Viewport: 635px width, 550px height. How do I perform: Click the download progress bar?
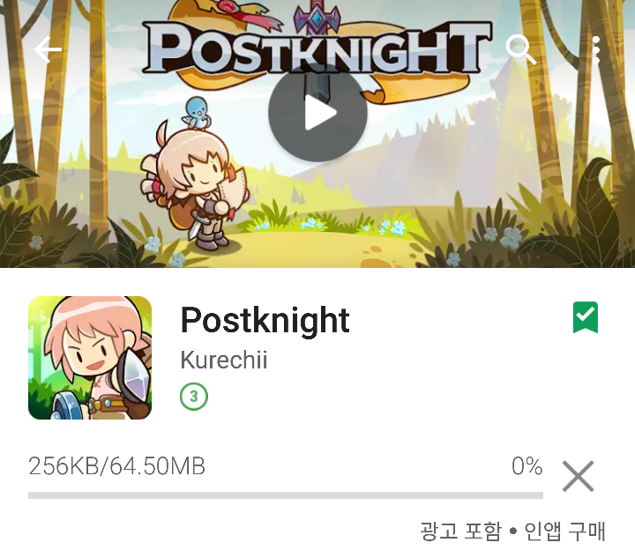coord(286,495)
